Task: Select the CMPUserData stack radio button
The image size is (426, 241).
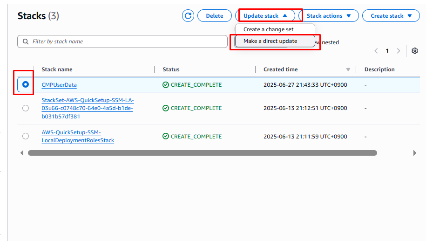Action: (x=26, y=84)
